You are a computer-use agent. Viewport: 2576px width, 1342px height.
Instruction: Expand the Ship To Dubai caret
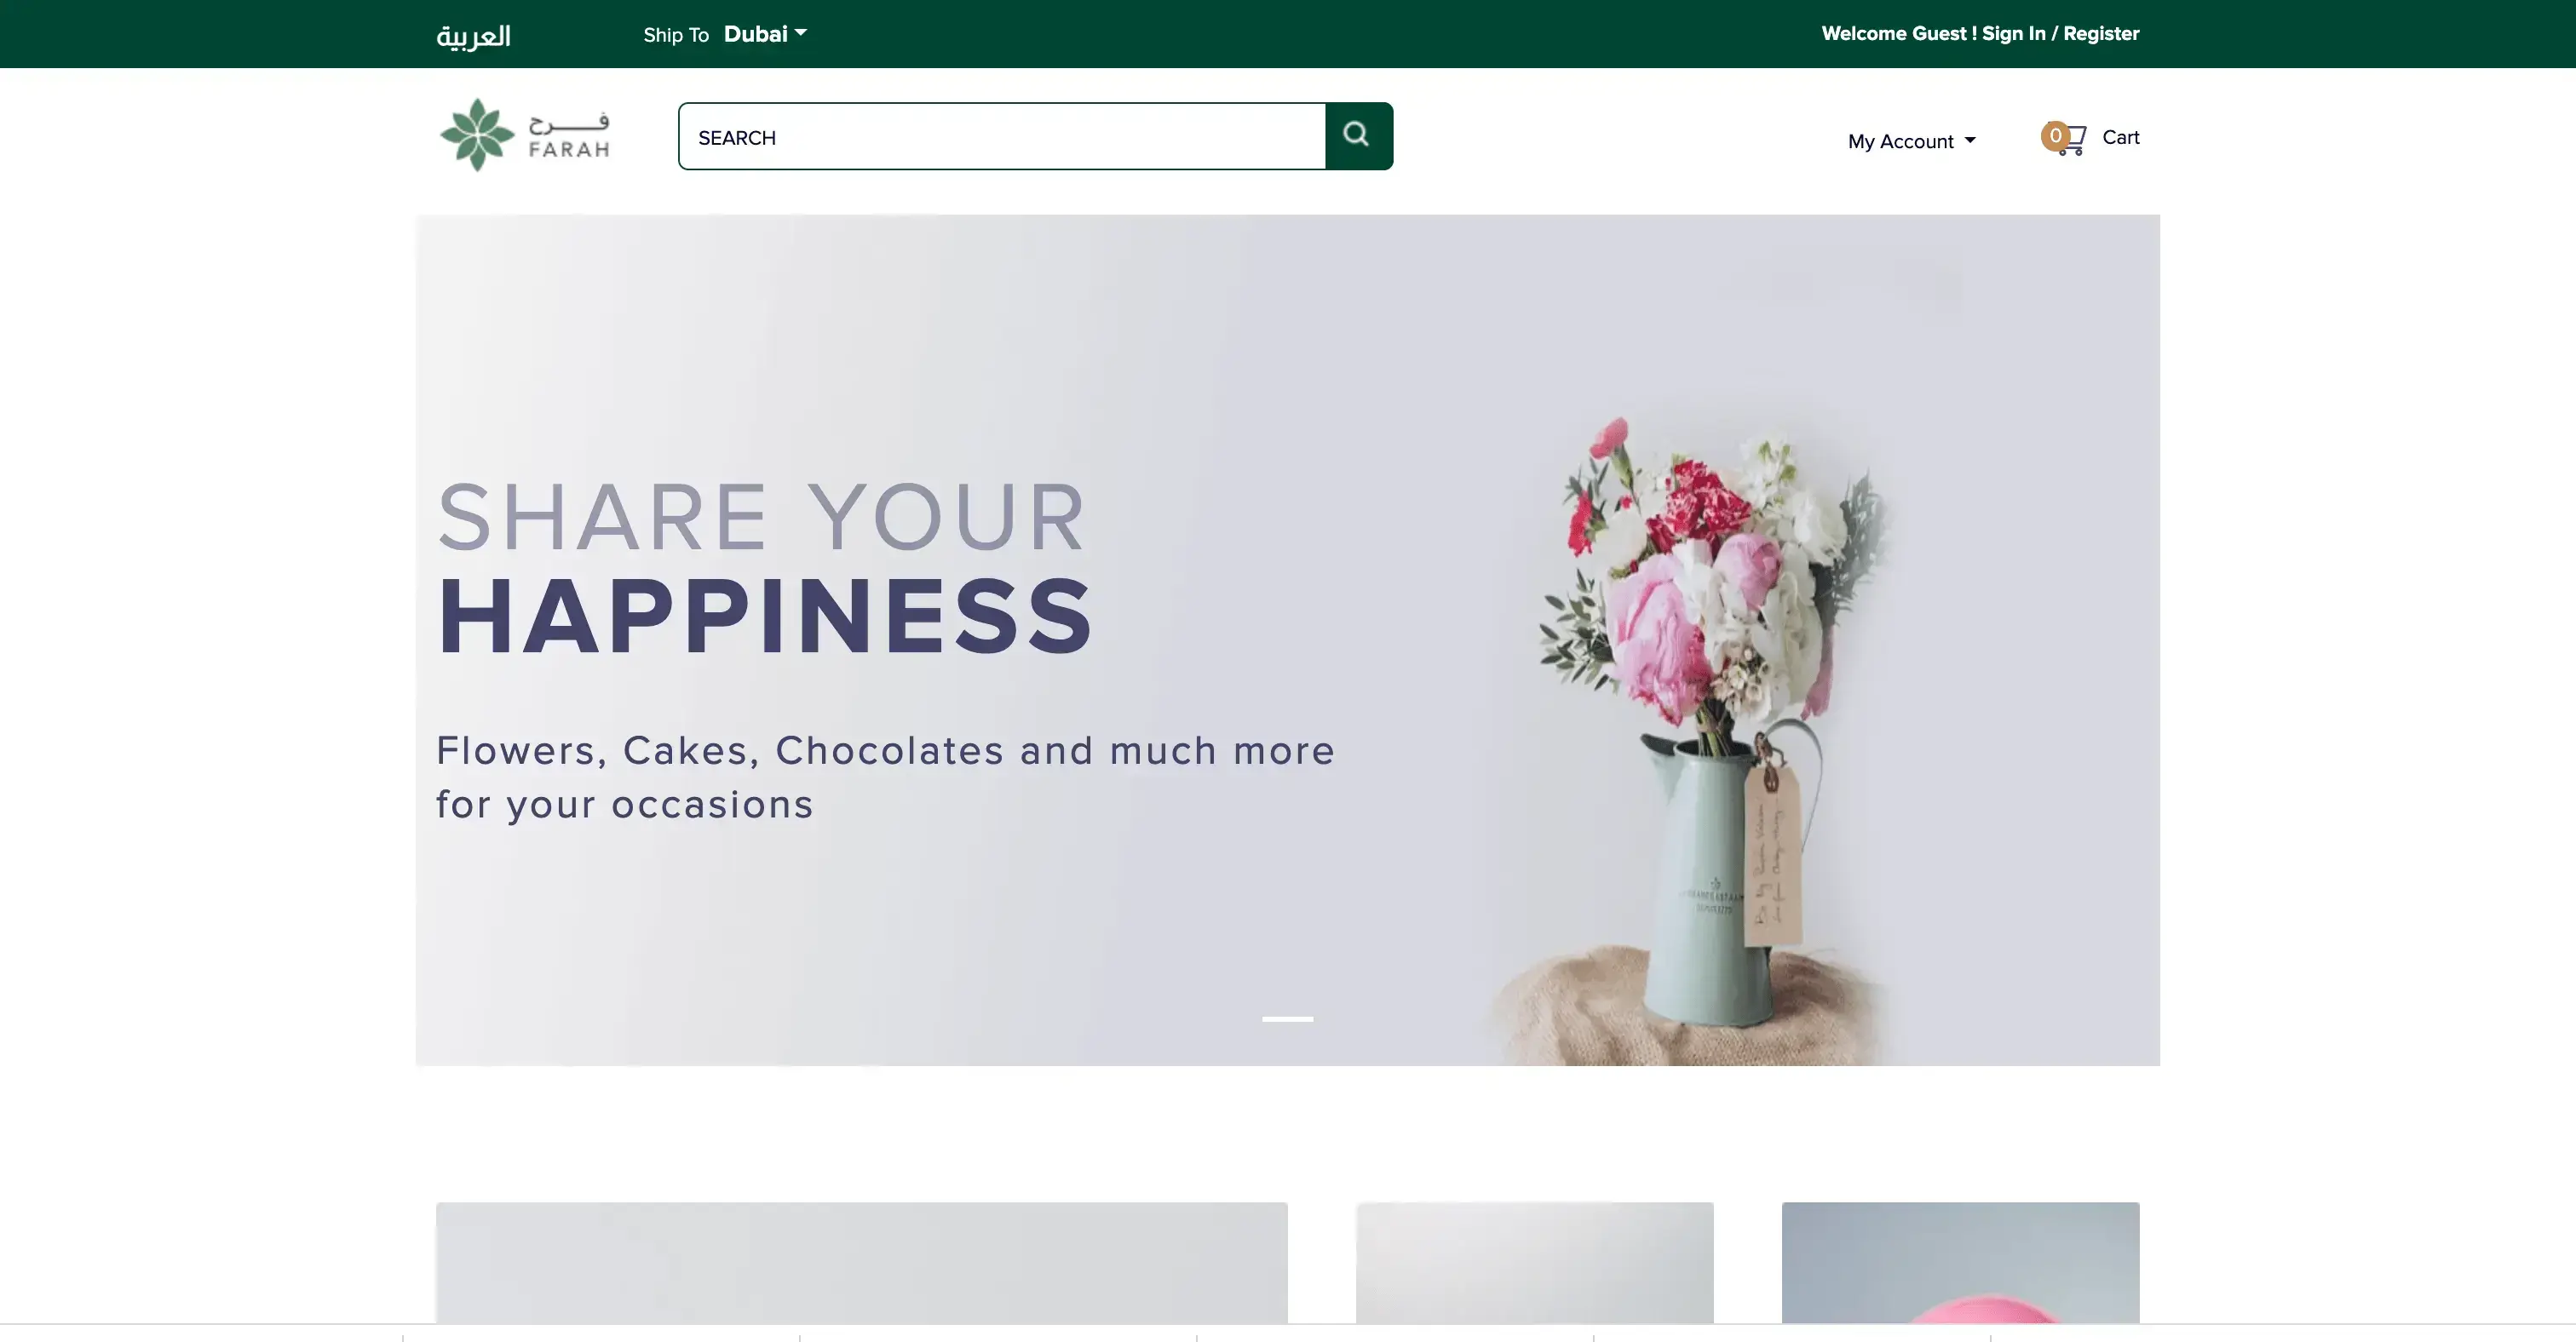pyautogui.click(x=801, y=33)
